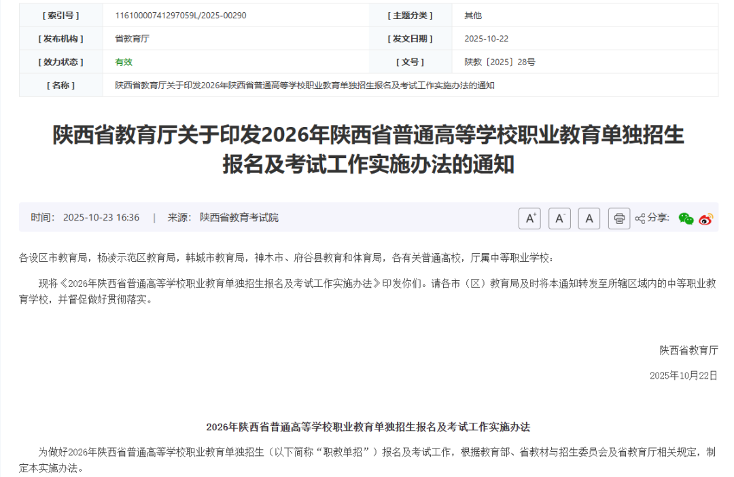Click the 索引号 label cell
This screenshot has height=477, width=734.
pyautogui.click(x=61, y=16)
